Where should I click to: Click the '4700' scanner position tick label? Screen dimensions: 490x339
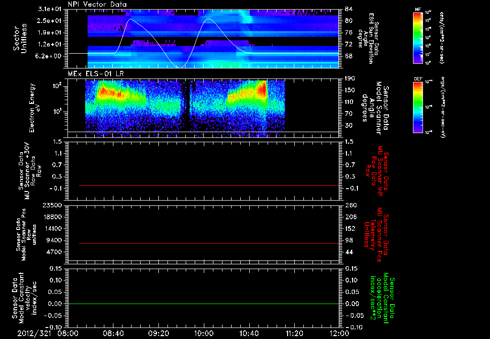tap(54, 252)
